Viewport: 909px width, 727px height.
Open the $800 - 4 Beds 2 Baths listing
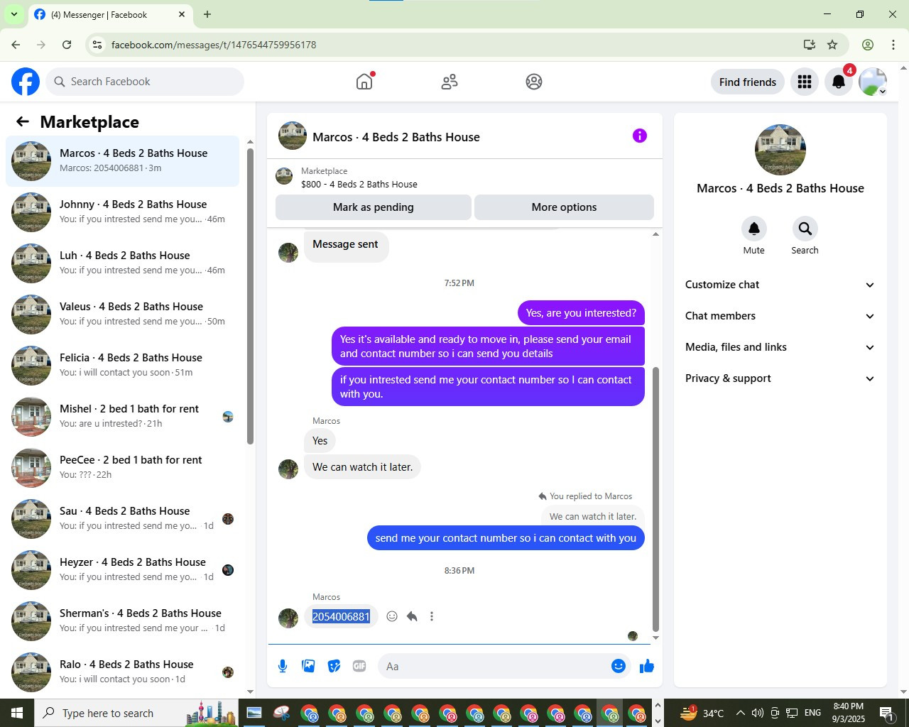[x=359, y=184]
